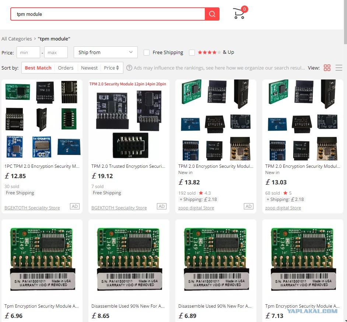The image size is (347, 322).
Task: Open the shopping cart icon
Action: tap(239, 14)
